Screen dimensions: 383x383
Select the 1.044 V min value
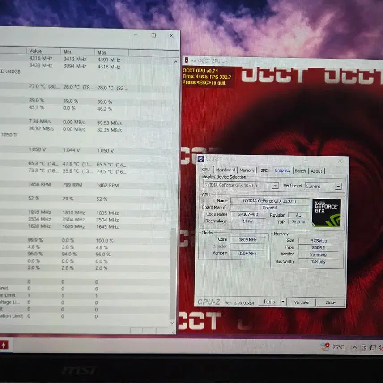(71, 150)
